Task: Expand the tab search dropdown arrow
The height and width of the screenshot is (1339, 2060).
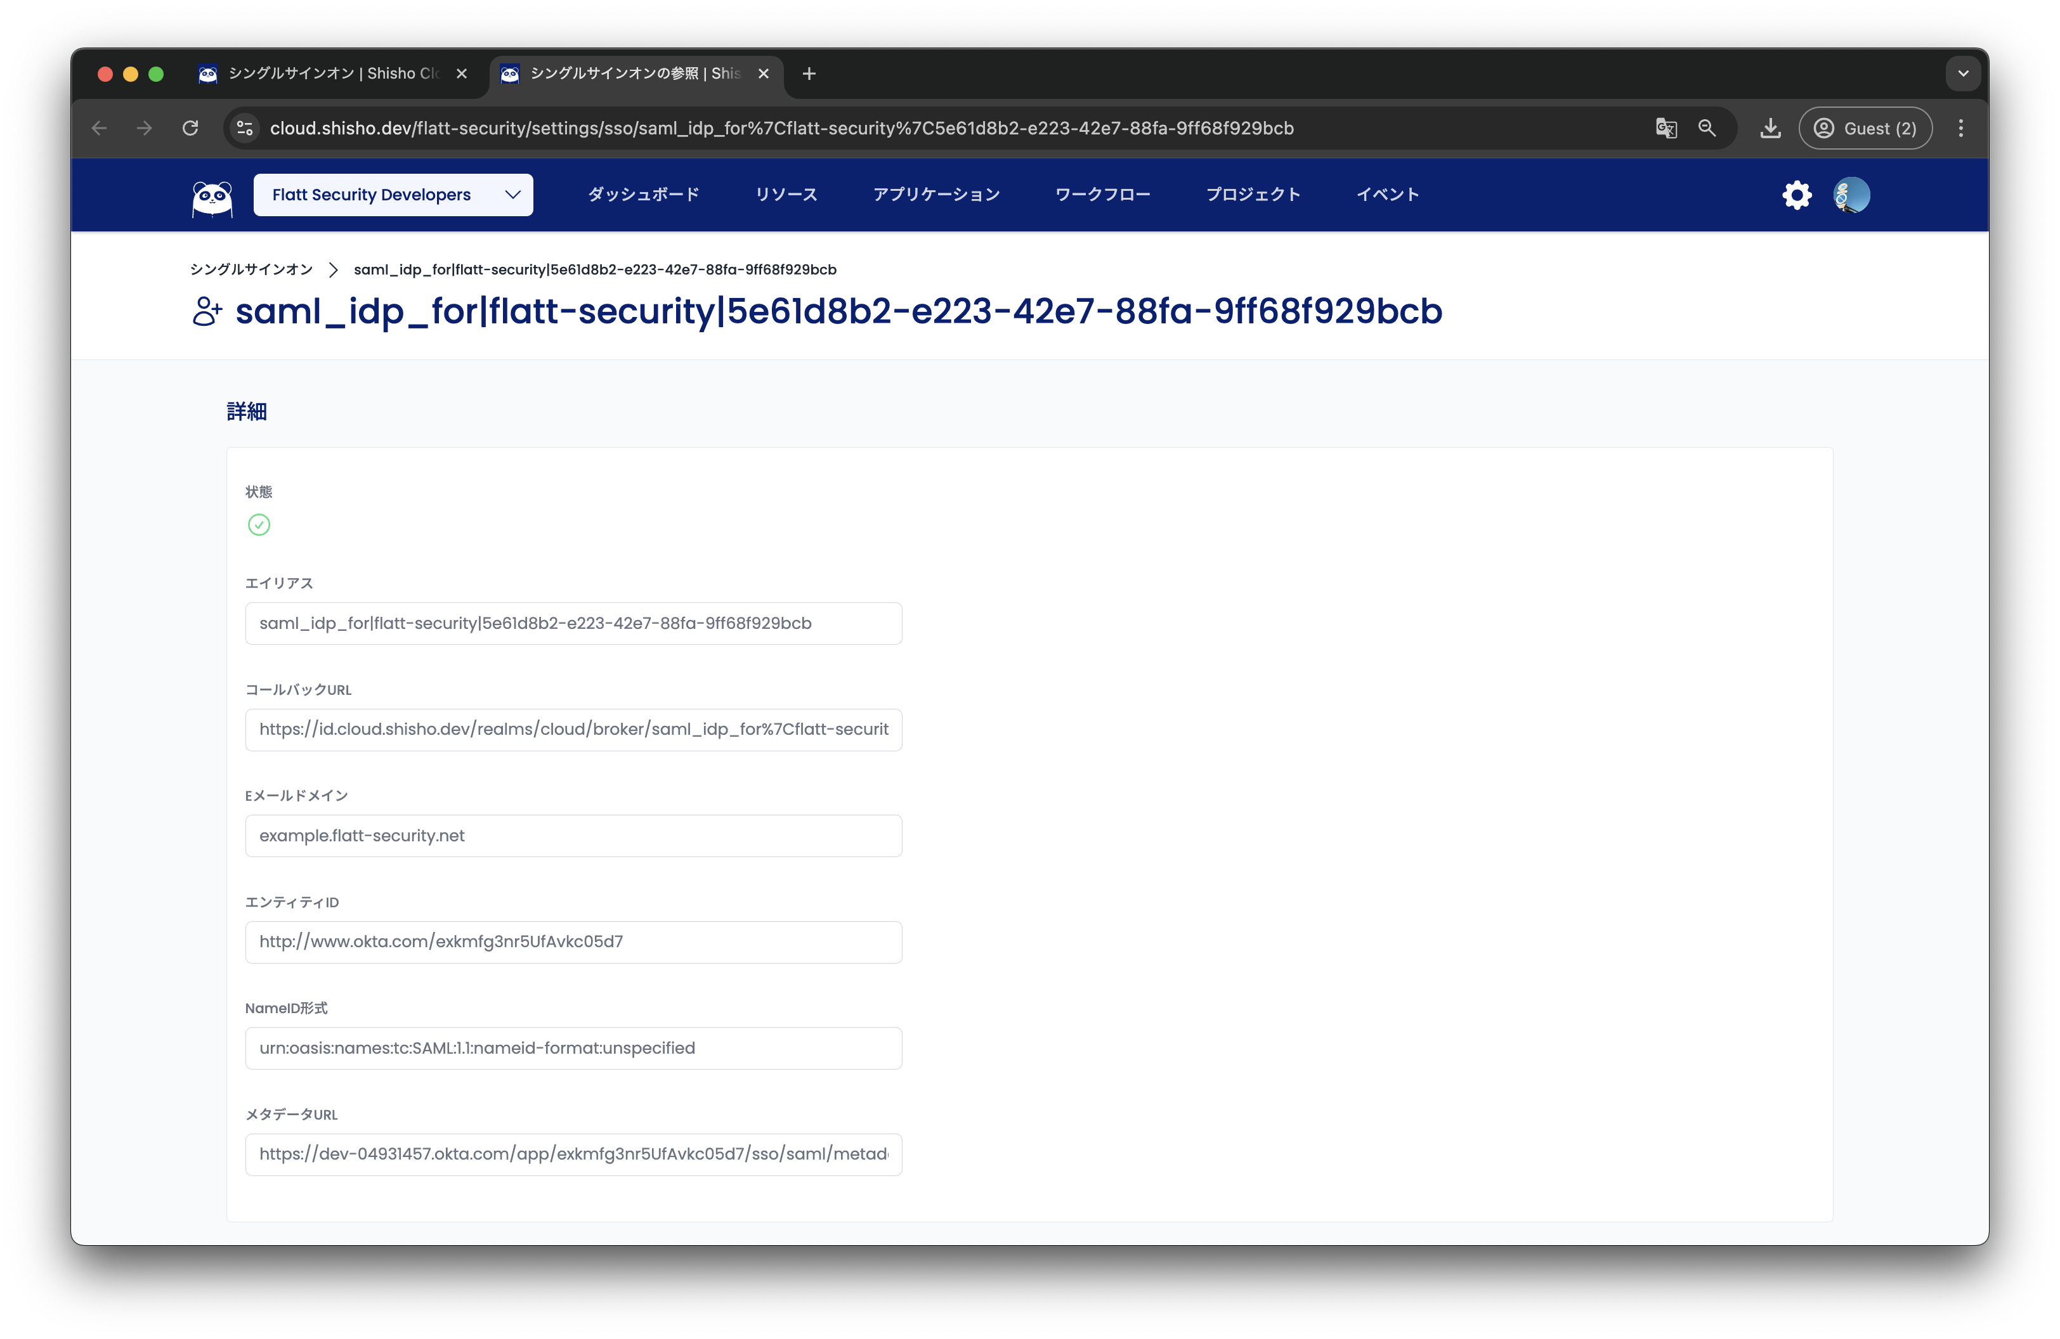Action: tap(1962, 74)
